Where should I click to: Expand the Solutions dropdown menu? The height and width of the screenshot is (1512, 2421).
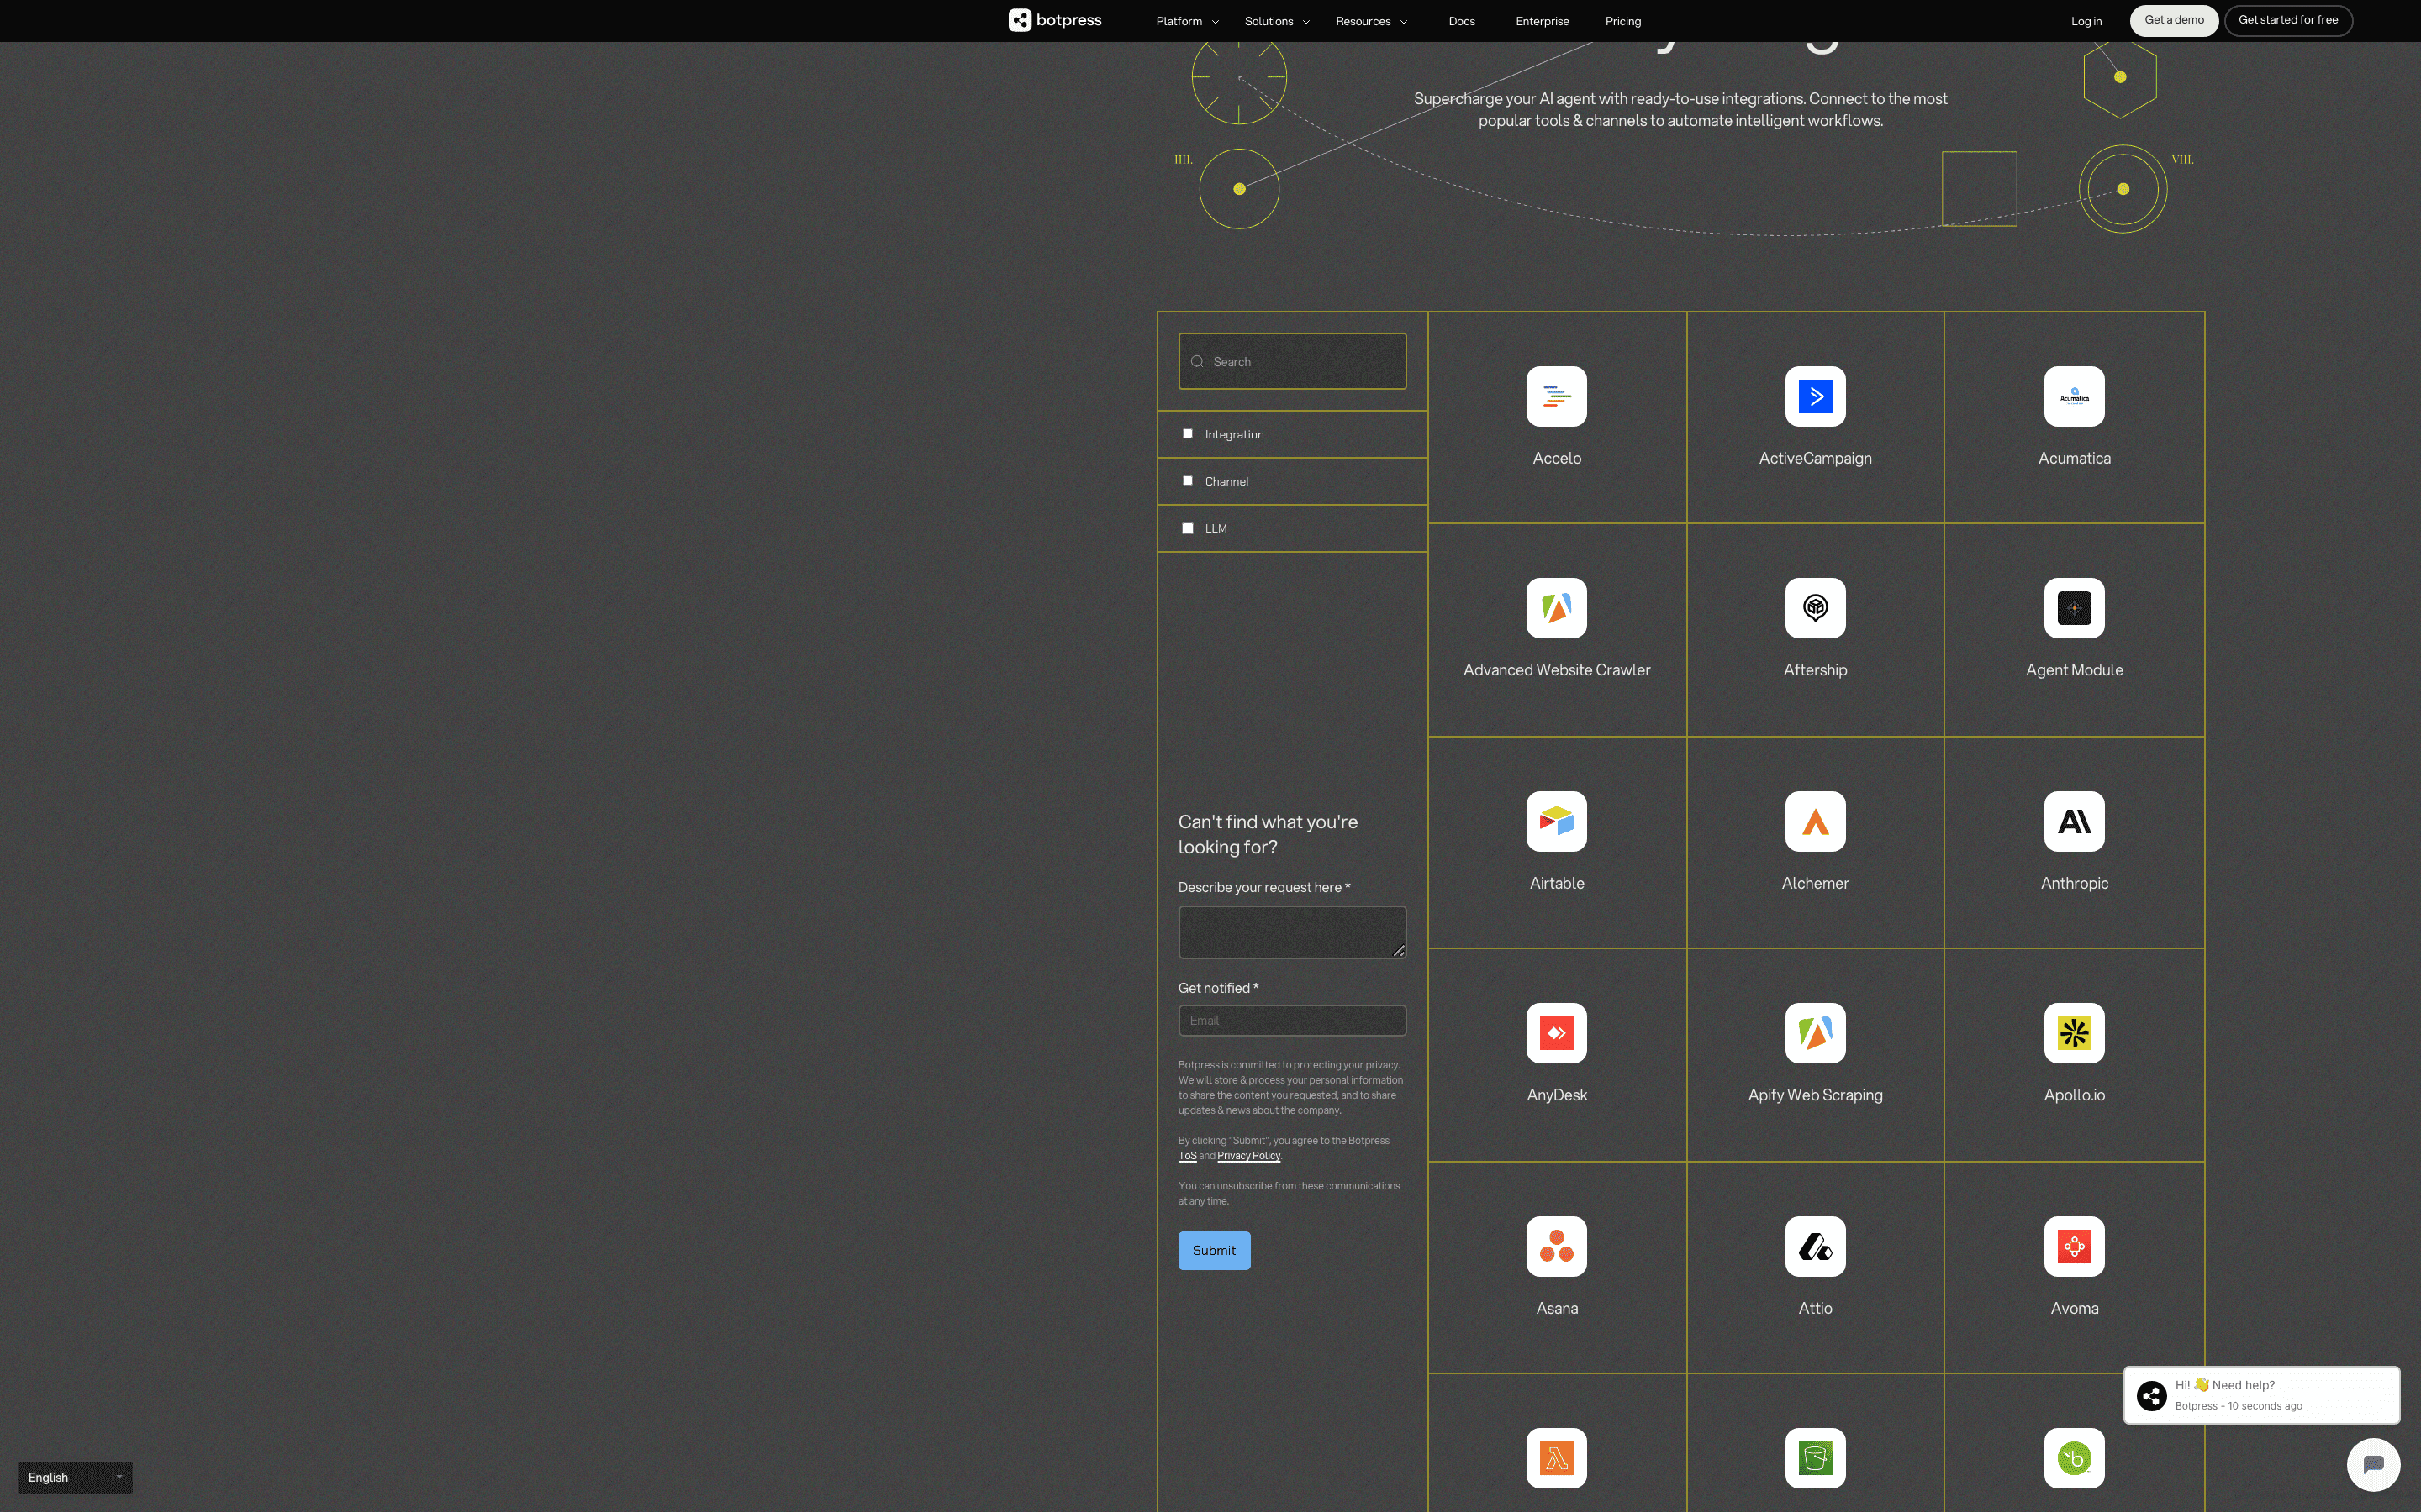click(x=1277, y=21)
